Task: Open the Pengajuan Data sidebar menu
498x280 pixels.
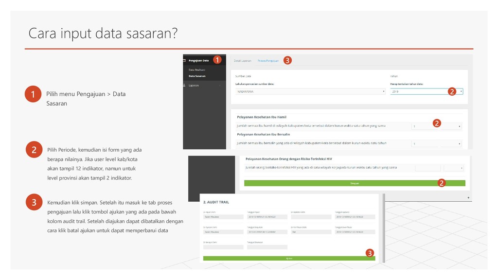Action: (x=199, y=60)
